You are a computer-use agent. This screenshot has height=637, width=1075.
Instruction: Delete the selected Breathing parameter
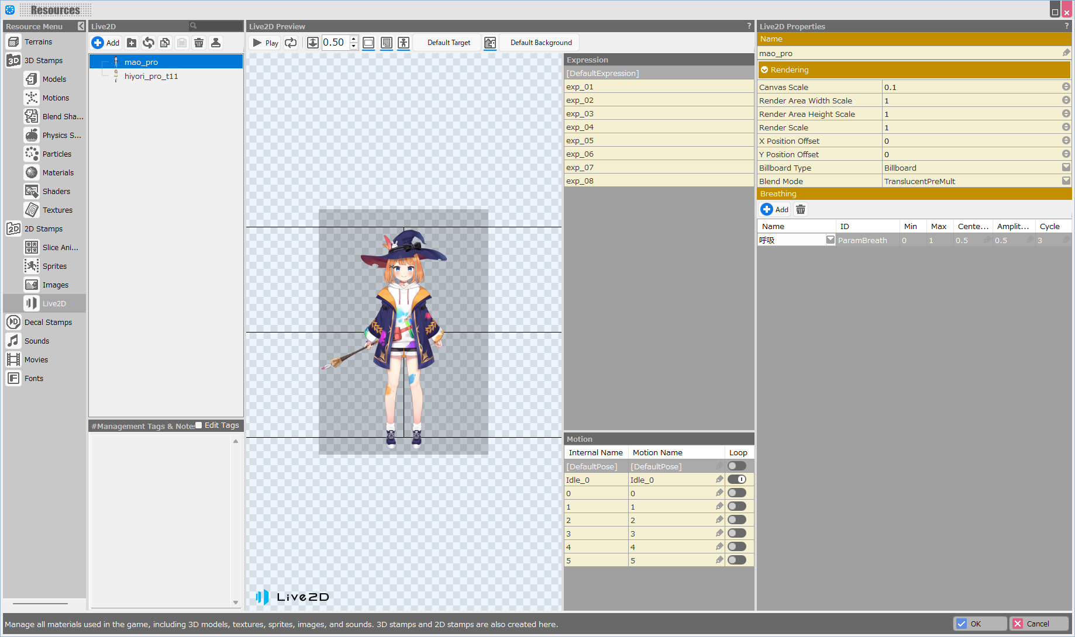click(x=801, y=209)
